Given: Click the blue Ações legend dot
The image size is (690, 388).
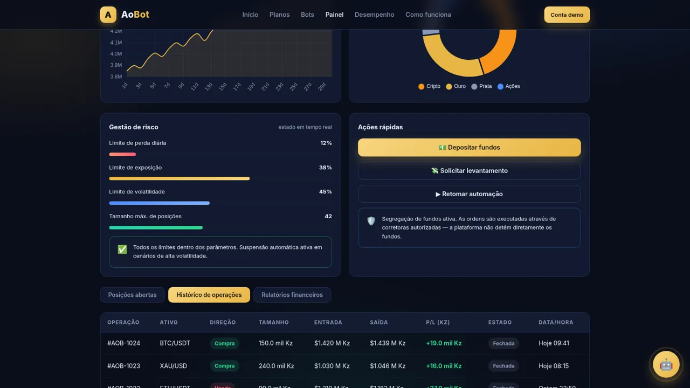Looking at the screenshot, I should coord(501,87).
